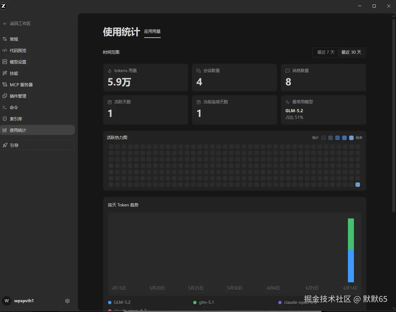This screenshot has width=396, height=312.
Task: Click the 代码预览 code icon
Action: (x=5, y=51)
